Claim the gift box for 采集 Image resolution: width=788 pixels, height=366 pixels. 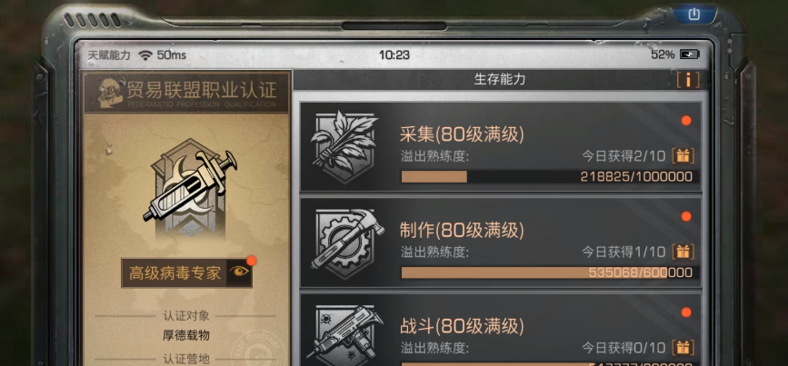tap(683, 156)
